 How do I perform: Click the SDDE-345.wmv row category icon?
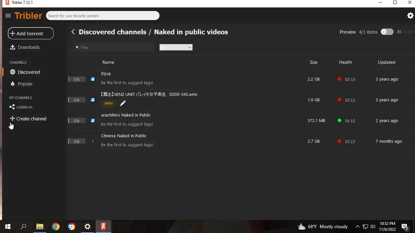click(93, 100)
